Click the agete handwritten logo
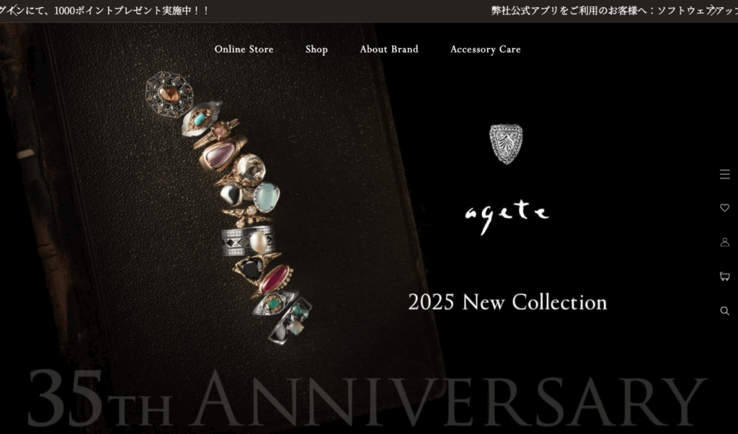 coord(507,216)
